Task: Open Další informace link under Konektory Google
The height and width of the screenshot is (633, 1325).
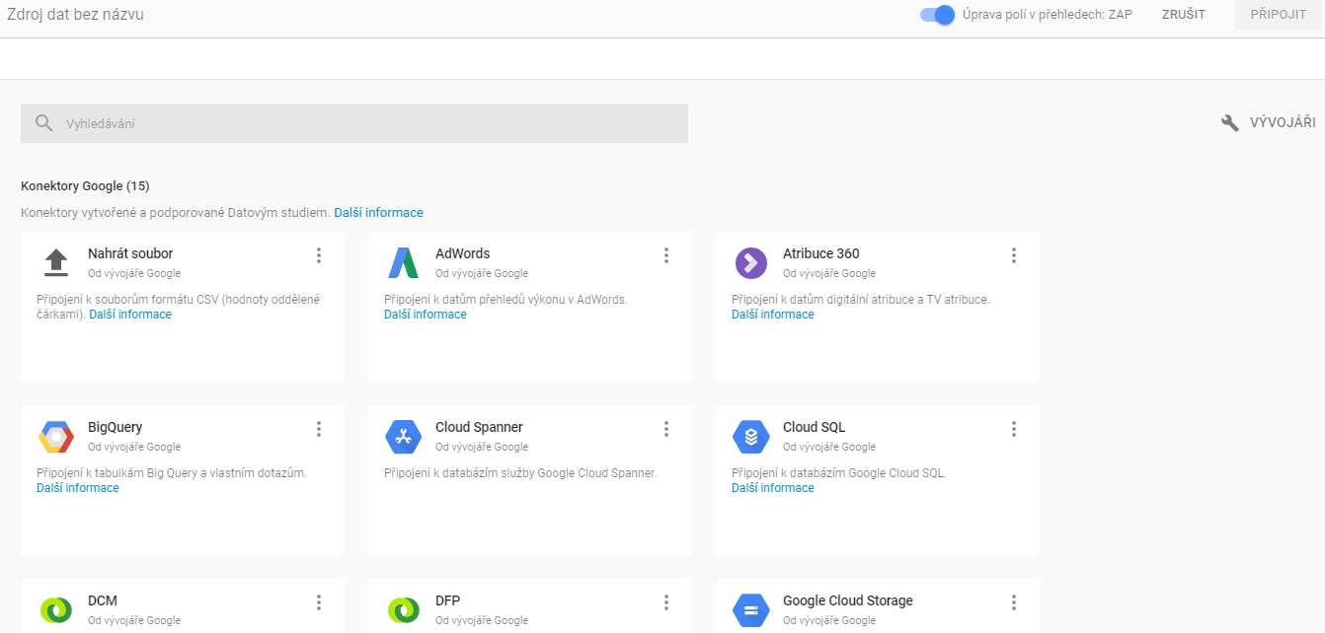Action: [x=378, y=213]
